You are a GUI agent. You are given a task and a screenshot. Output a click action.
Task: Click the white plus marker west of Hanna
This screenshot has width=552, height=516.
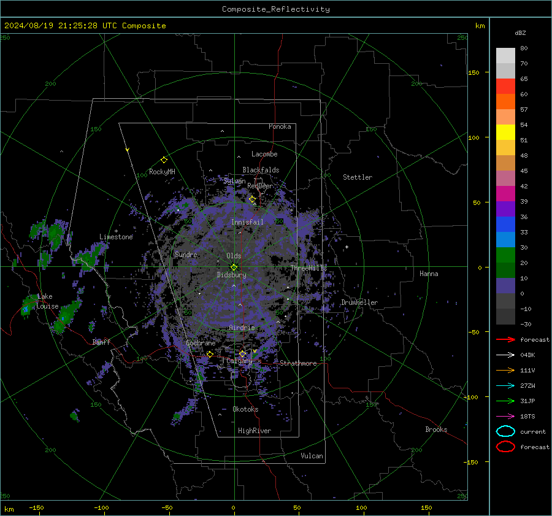coord(347,247)
